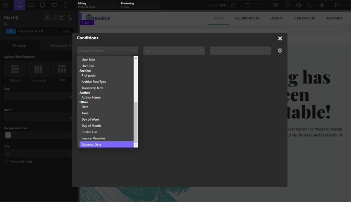351x202 pixels.
Task: Open the == operator dropdown
Action: (174, 51)
